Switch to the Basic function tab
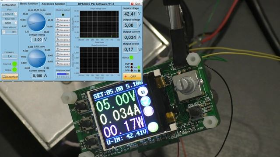This screenshot has width=280, height=157. [29, 4]
